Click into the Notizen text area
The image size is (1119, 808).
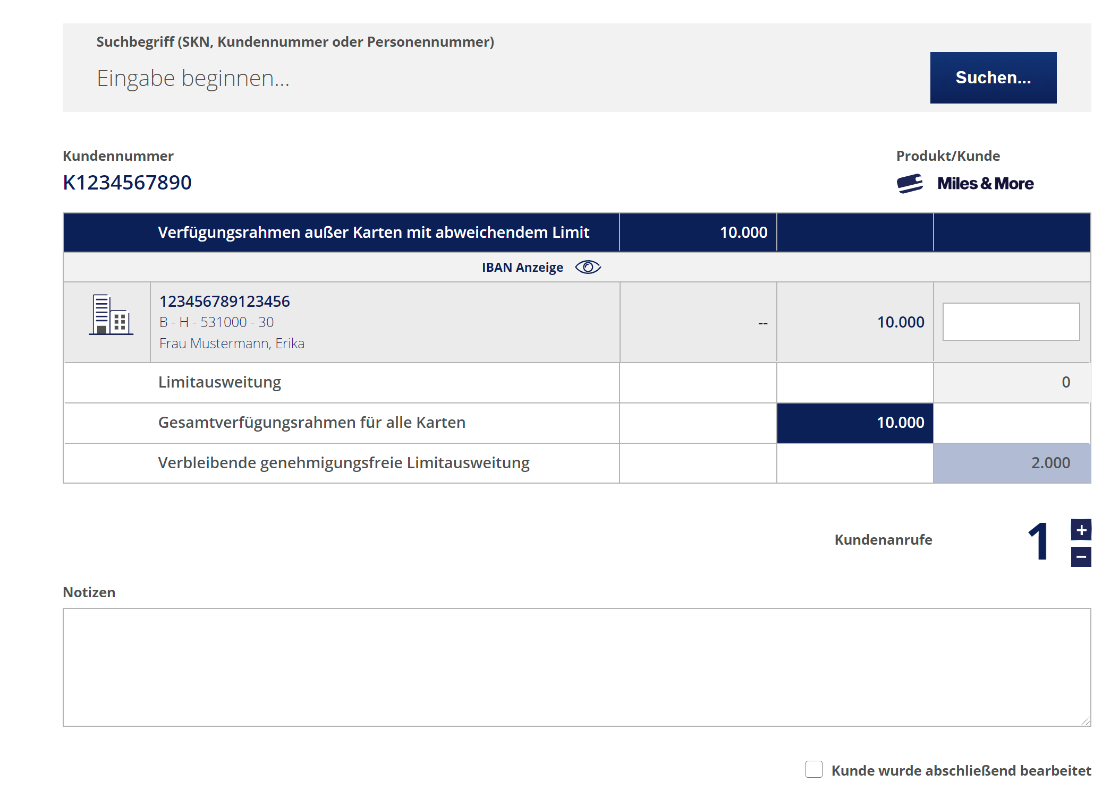point(577,667)
